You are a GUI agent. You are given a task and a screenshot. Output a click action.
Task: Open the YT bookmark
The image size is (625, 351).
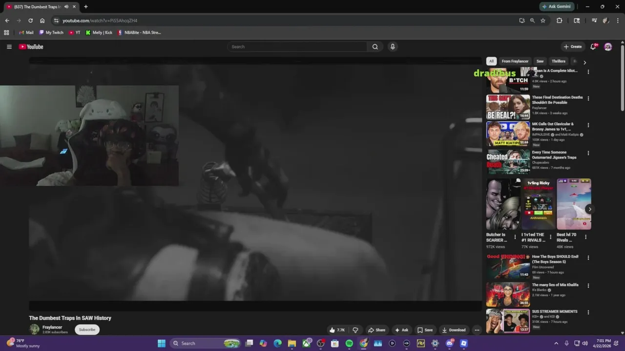(x=75, y=33)
